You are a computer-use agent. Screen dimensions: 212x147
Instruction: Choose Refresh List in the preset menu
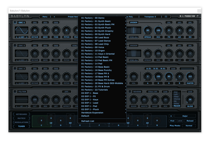(x=87, y=121)
